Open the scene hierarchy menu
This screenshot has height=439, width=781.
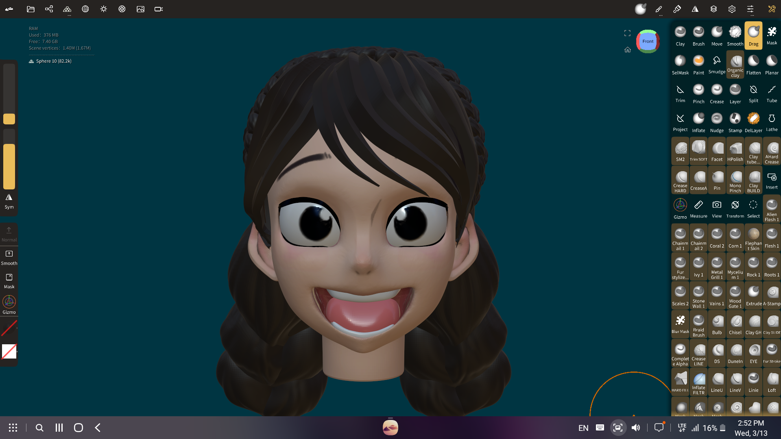(49, 9)
